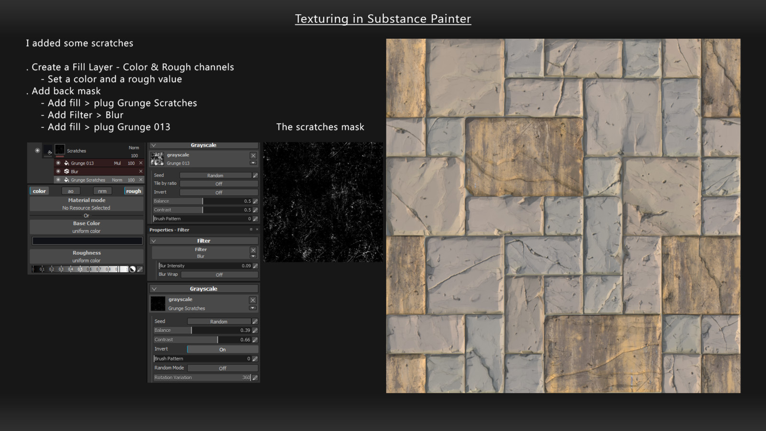Hide the Grunge 013 fill effect
The image size is (766, 431).
tap(58, 163)
